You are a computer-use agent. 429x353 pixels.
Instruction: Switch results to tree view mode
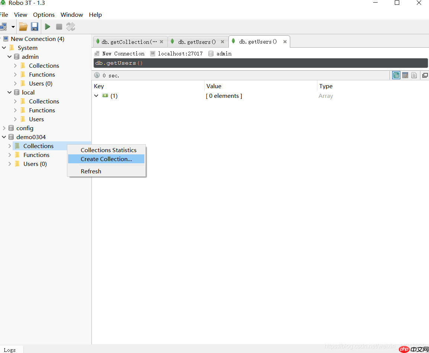[x=396, y=76]
